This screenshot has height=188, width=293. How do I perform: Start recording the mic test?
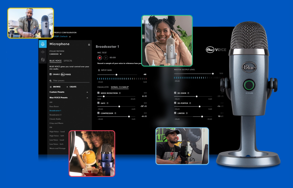[x=100, y=58]
